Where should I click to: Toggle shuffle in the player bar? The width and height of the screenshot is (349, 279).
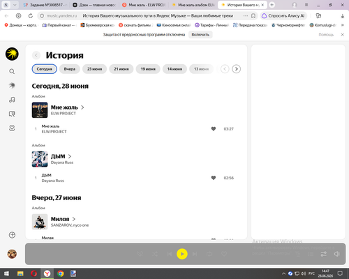tap(155, 254)
